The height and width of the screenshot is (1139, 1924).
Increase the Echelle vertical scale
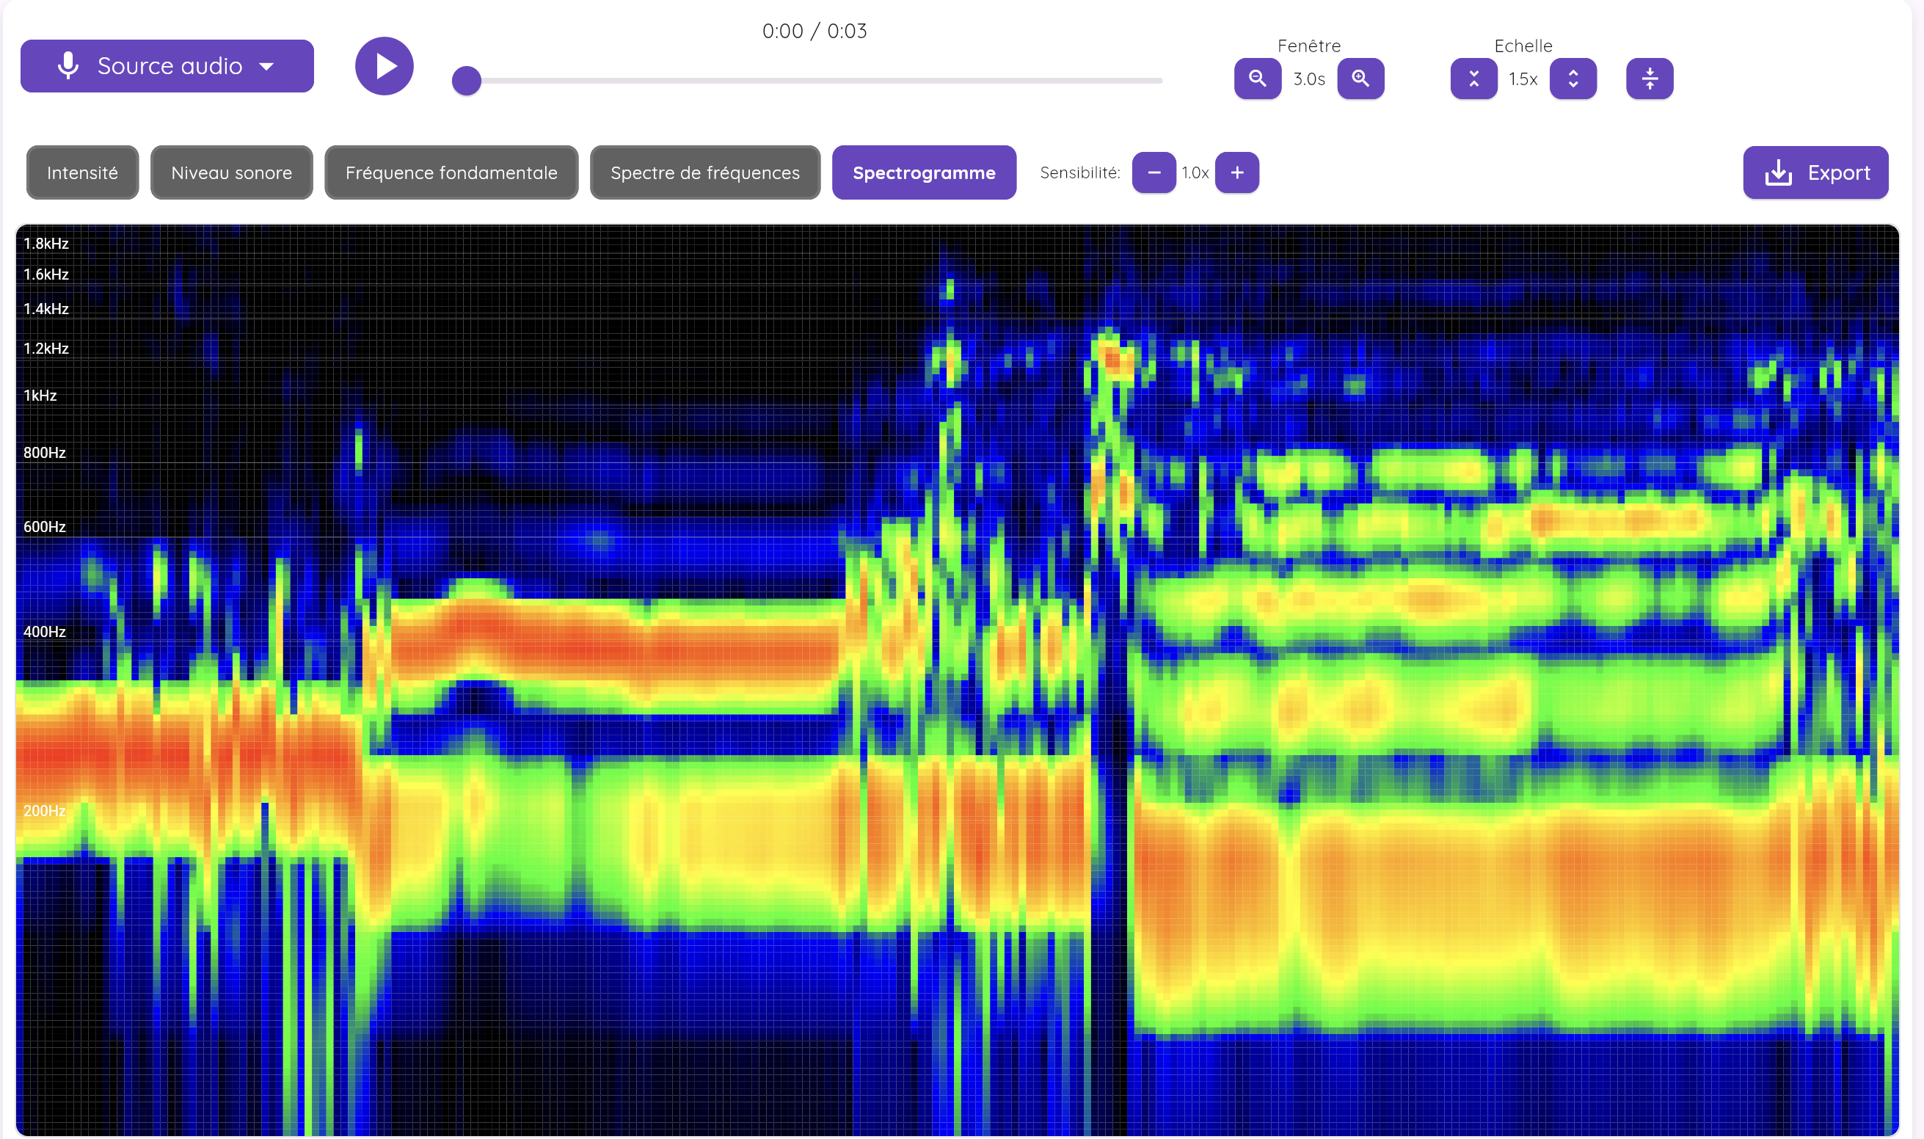point(1573,79)
